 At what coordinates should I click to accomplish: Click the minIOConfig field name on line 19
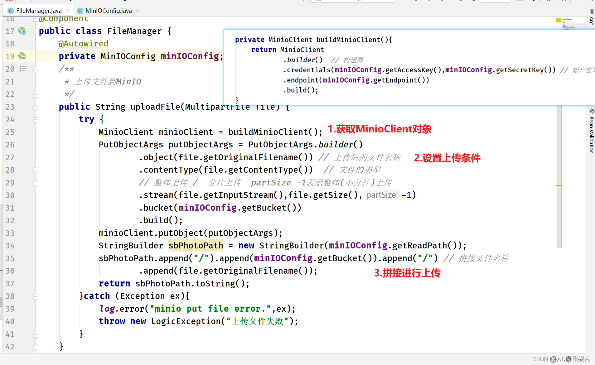coord(190,56)
